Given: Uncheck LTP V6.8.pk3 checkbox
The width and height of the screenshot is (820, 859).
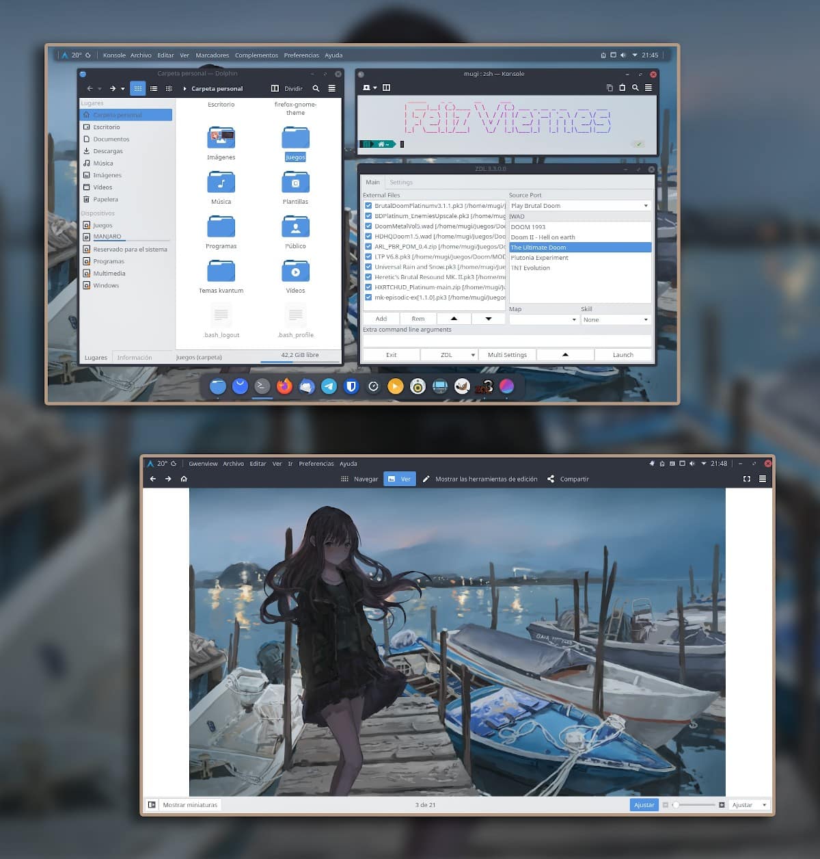Looking at the screenshot, I should click(368, 256).
